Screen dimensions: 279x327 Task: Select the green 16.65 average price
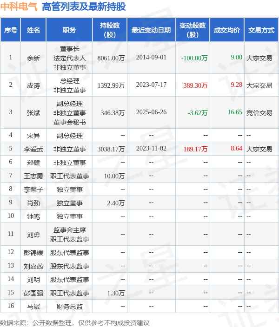(235, 112)
